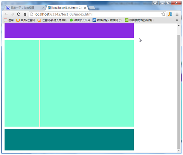Click the browser back arrow

(x=6, y=14)
